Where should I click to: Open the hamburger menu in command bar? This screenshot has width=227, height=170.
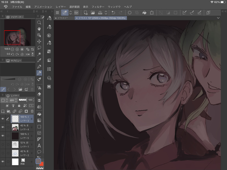click(x=57, y=13)
